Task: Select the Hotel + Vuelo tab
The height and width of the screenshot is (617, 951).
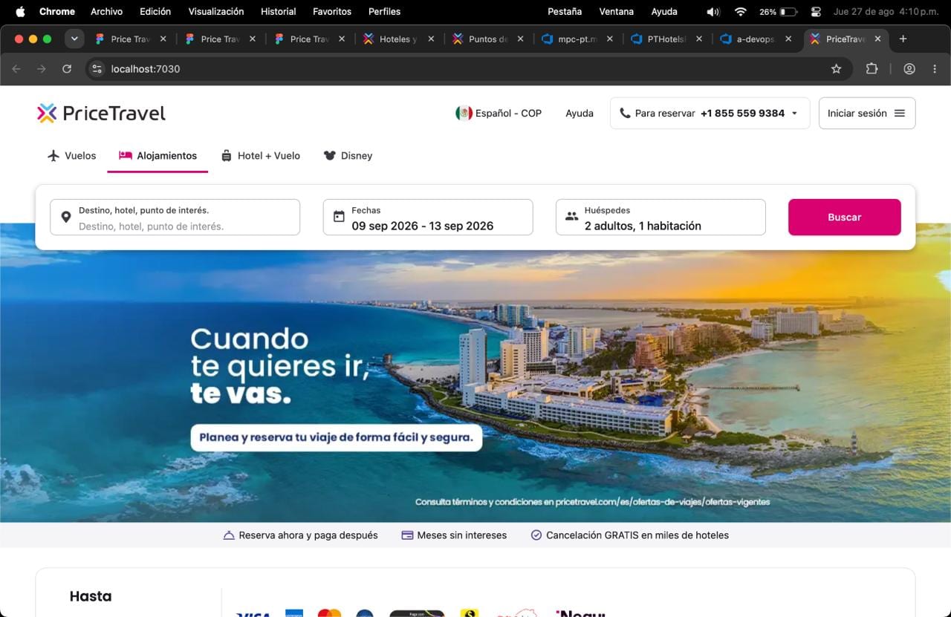Action: tap(261, 156)
